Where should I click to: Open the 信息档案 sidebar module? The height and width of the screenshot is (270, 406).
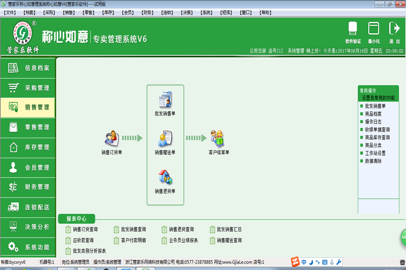coord(28,68)
